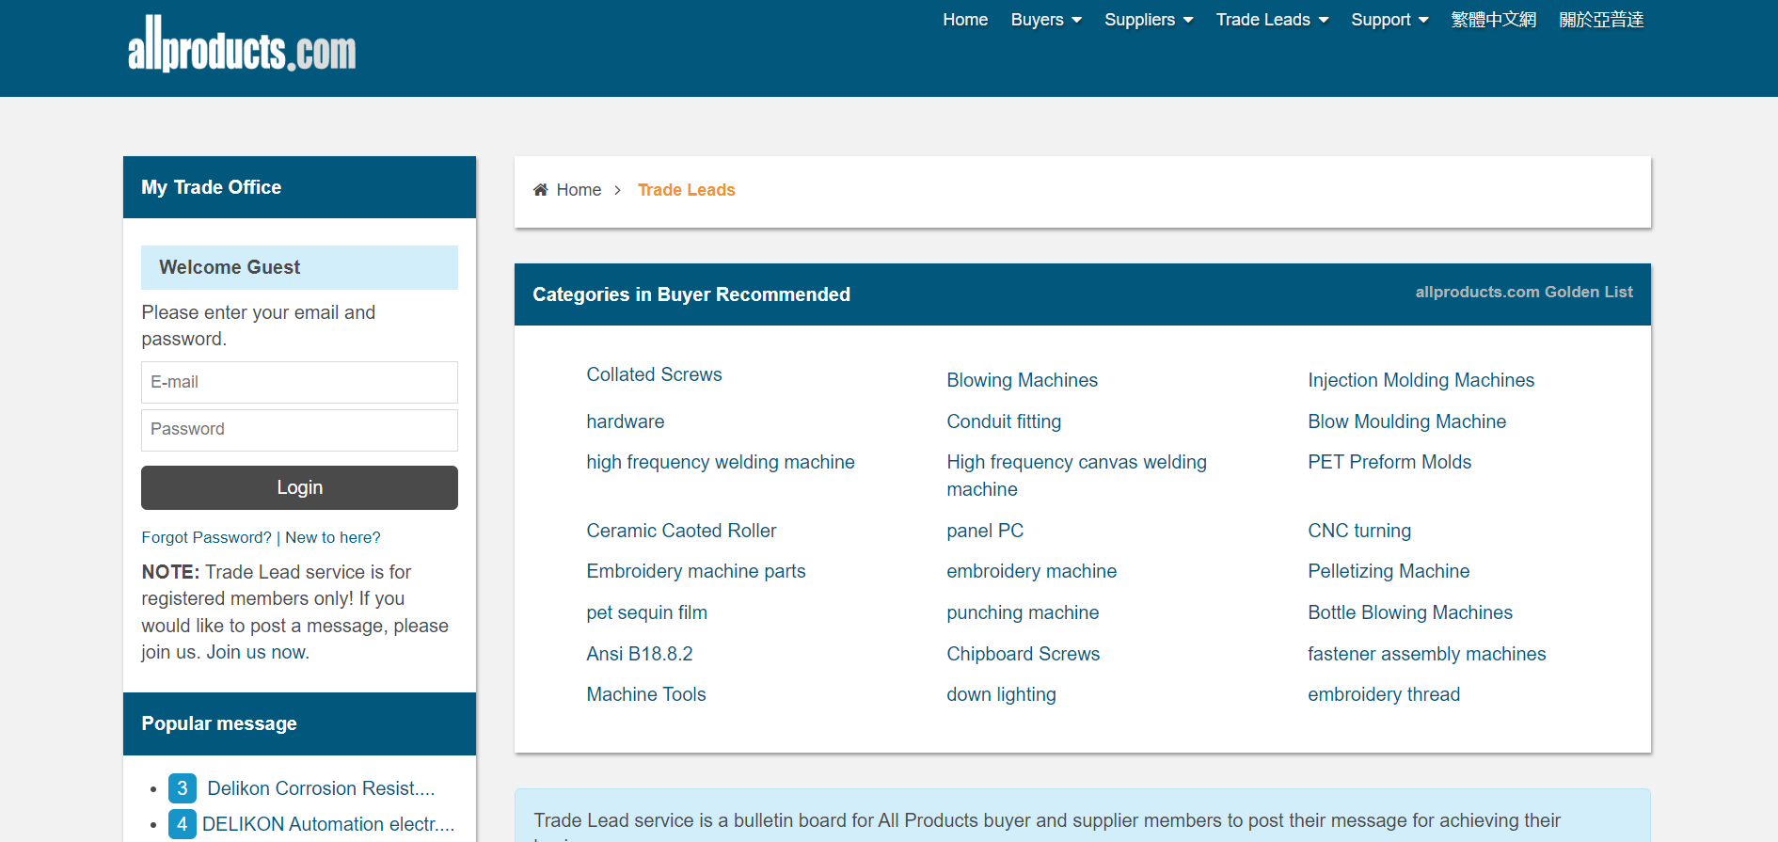Expand the Support dropdown menu
Image resolution: width=1778 pixels, height=842 pixels.
click(1389, 20)
